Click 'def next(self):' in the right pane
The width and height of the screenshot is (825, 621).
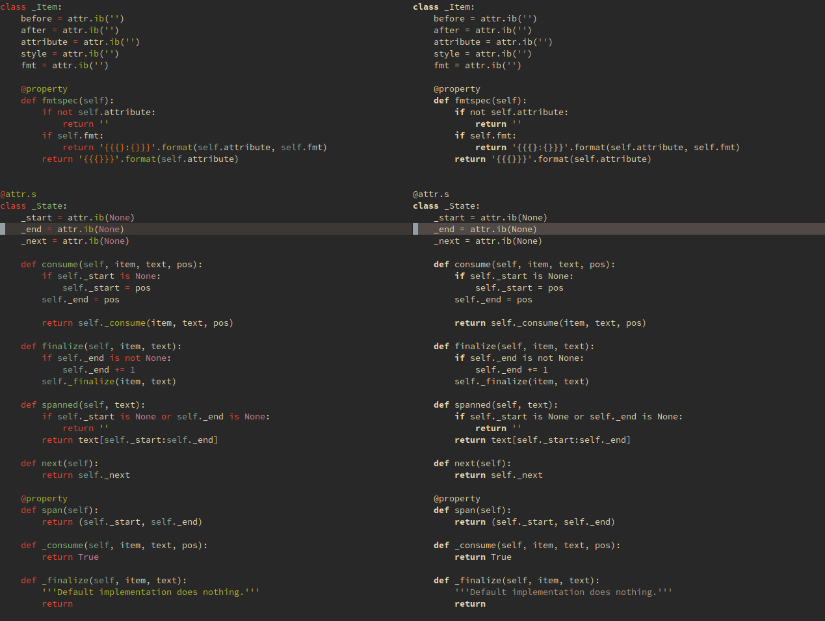tap(472, 464)
